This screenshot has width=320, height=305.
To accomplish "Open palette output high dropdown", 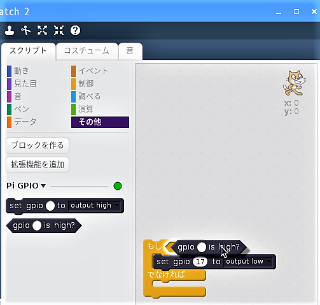I will [x=95, y=206].
